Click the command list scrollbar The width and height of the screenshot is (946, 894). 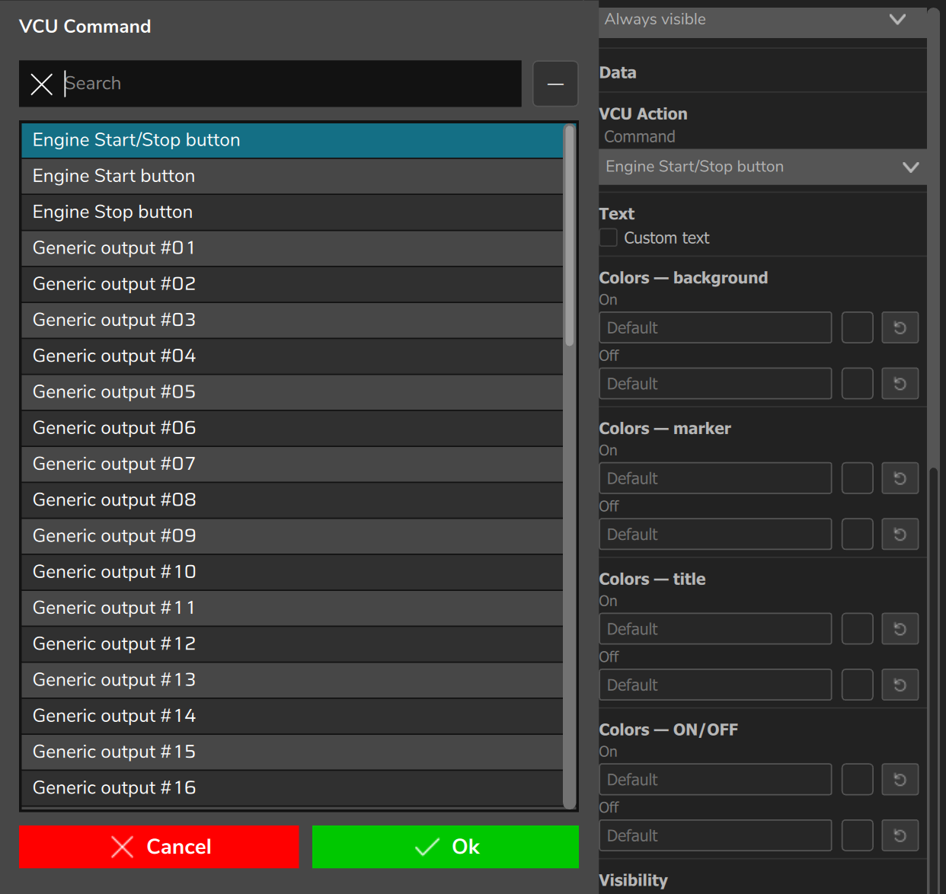point(569,236)
